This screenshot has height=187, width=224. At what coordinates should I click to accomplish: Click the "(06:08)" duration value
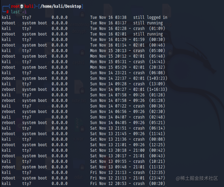coord(157,73)
